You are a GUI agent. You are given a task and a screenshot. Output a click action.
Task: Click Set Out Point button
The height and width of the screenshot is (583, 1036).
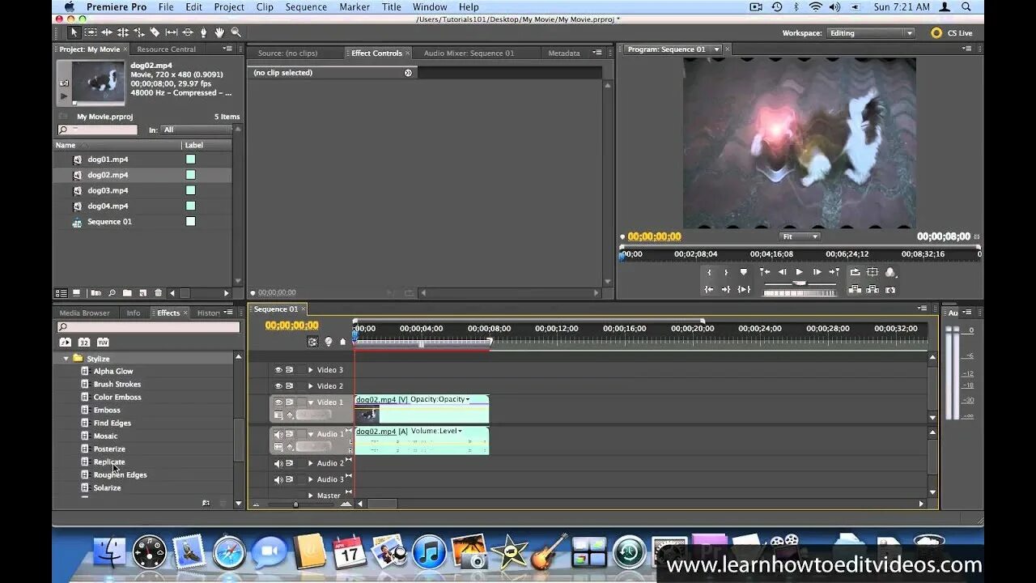pos(726,272)
